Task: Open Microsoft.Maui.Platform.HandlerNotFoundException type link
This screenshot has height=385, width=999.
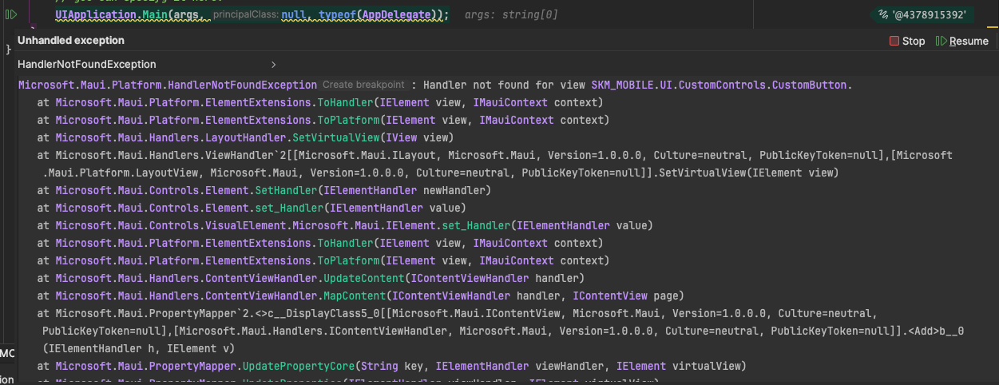Action: [x=168, y=85]
